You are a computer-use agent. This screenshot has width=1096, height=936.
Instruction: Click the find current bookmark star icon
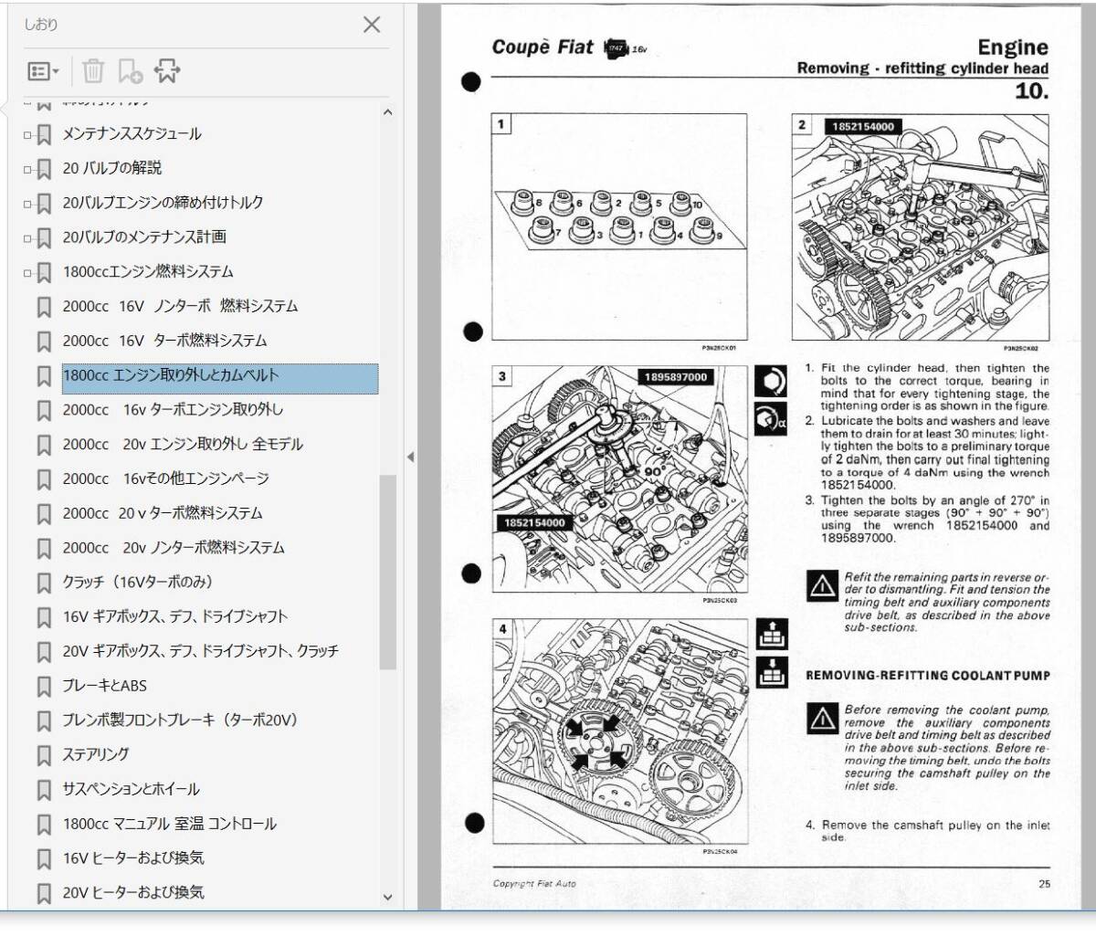pos(167,70)
